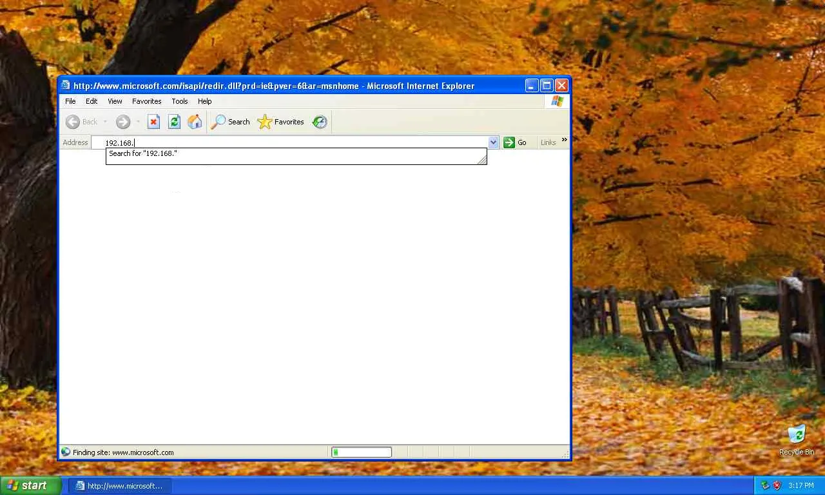This screenshot has width=825, height=495.
Task: Go back with the Back arrow button
Action: (82, 122)
